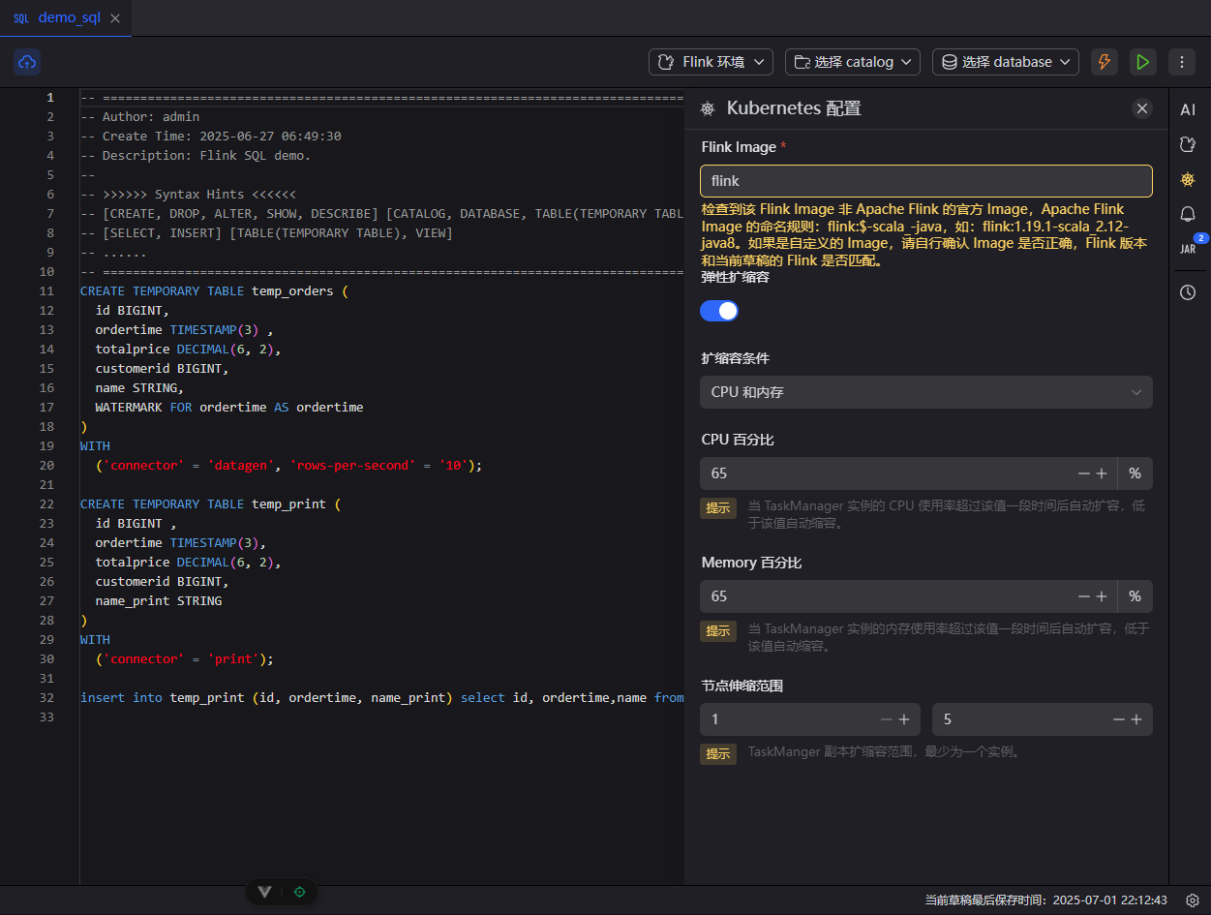Click the cloud upload icon

click(x=27, y=62)
